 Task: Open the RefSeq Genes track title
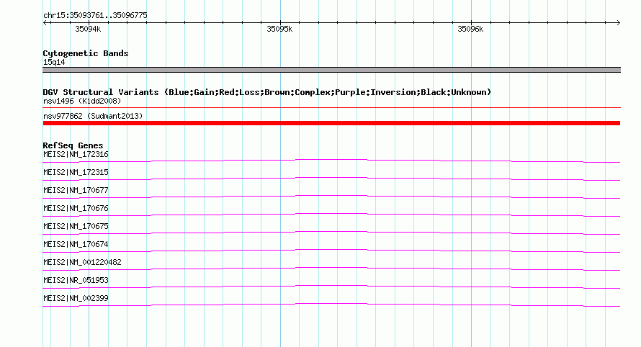[73, 145]
